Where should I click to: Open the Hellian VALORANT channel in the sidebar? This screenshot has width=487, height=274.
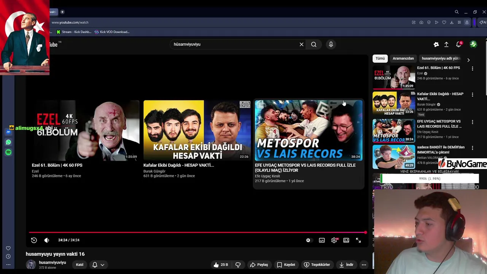[430, 158]
